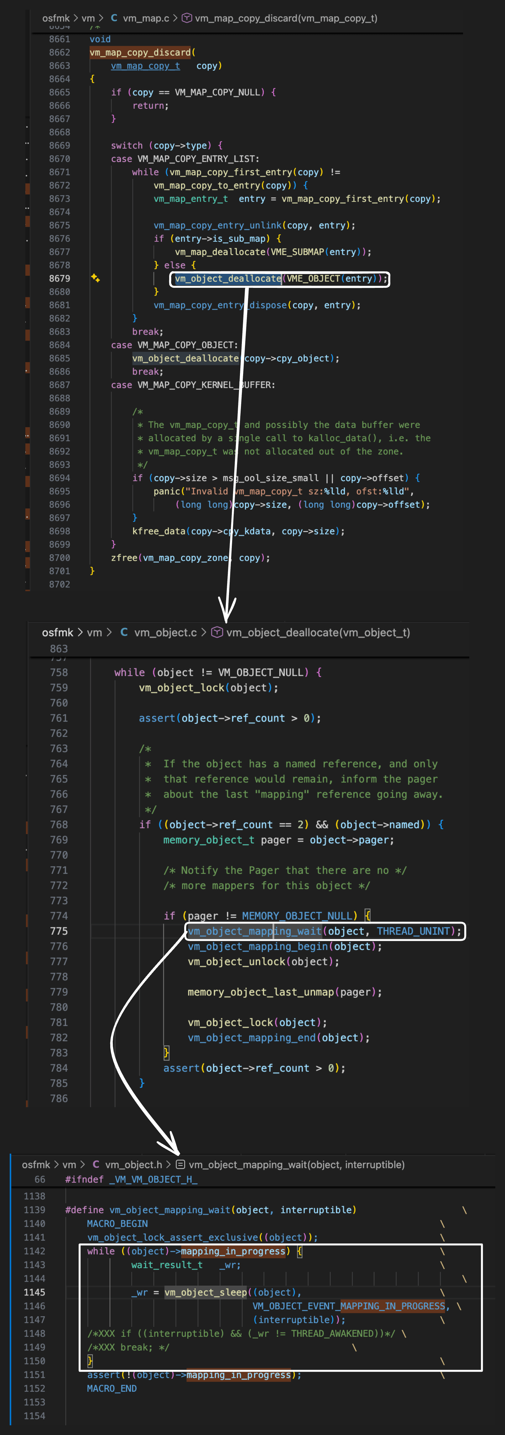Click line number 775 in the vm_object.c gutter

(x=59, y=931)
